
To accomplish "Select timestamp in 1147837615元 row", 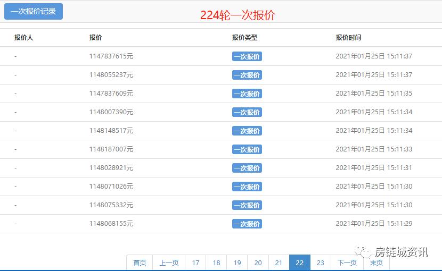I will click(x=374, y=56).
